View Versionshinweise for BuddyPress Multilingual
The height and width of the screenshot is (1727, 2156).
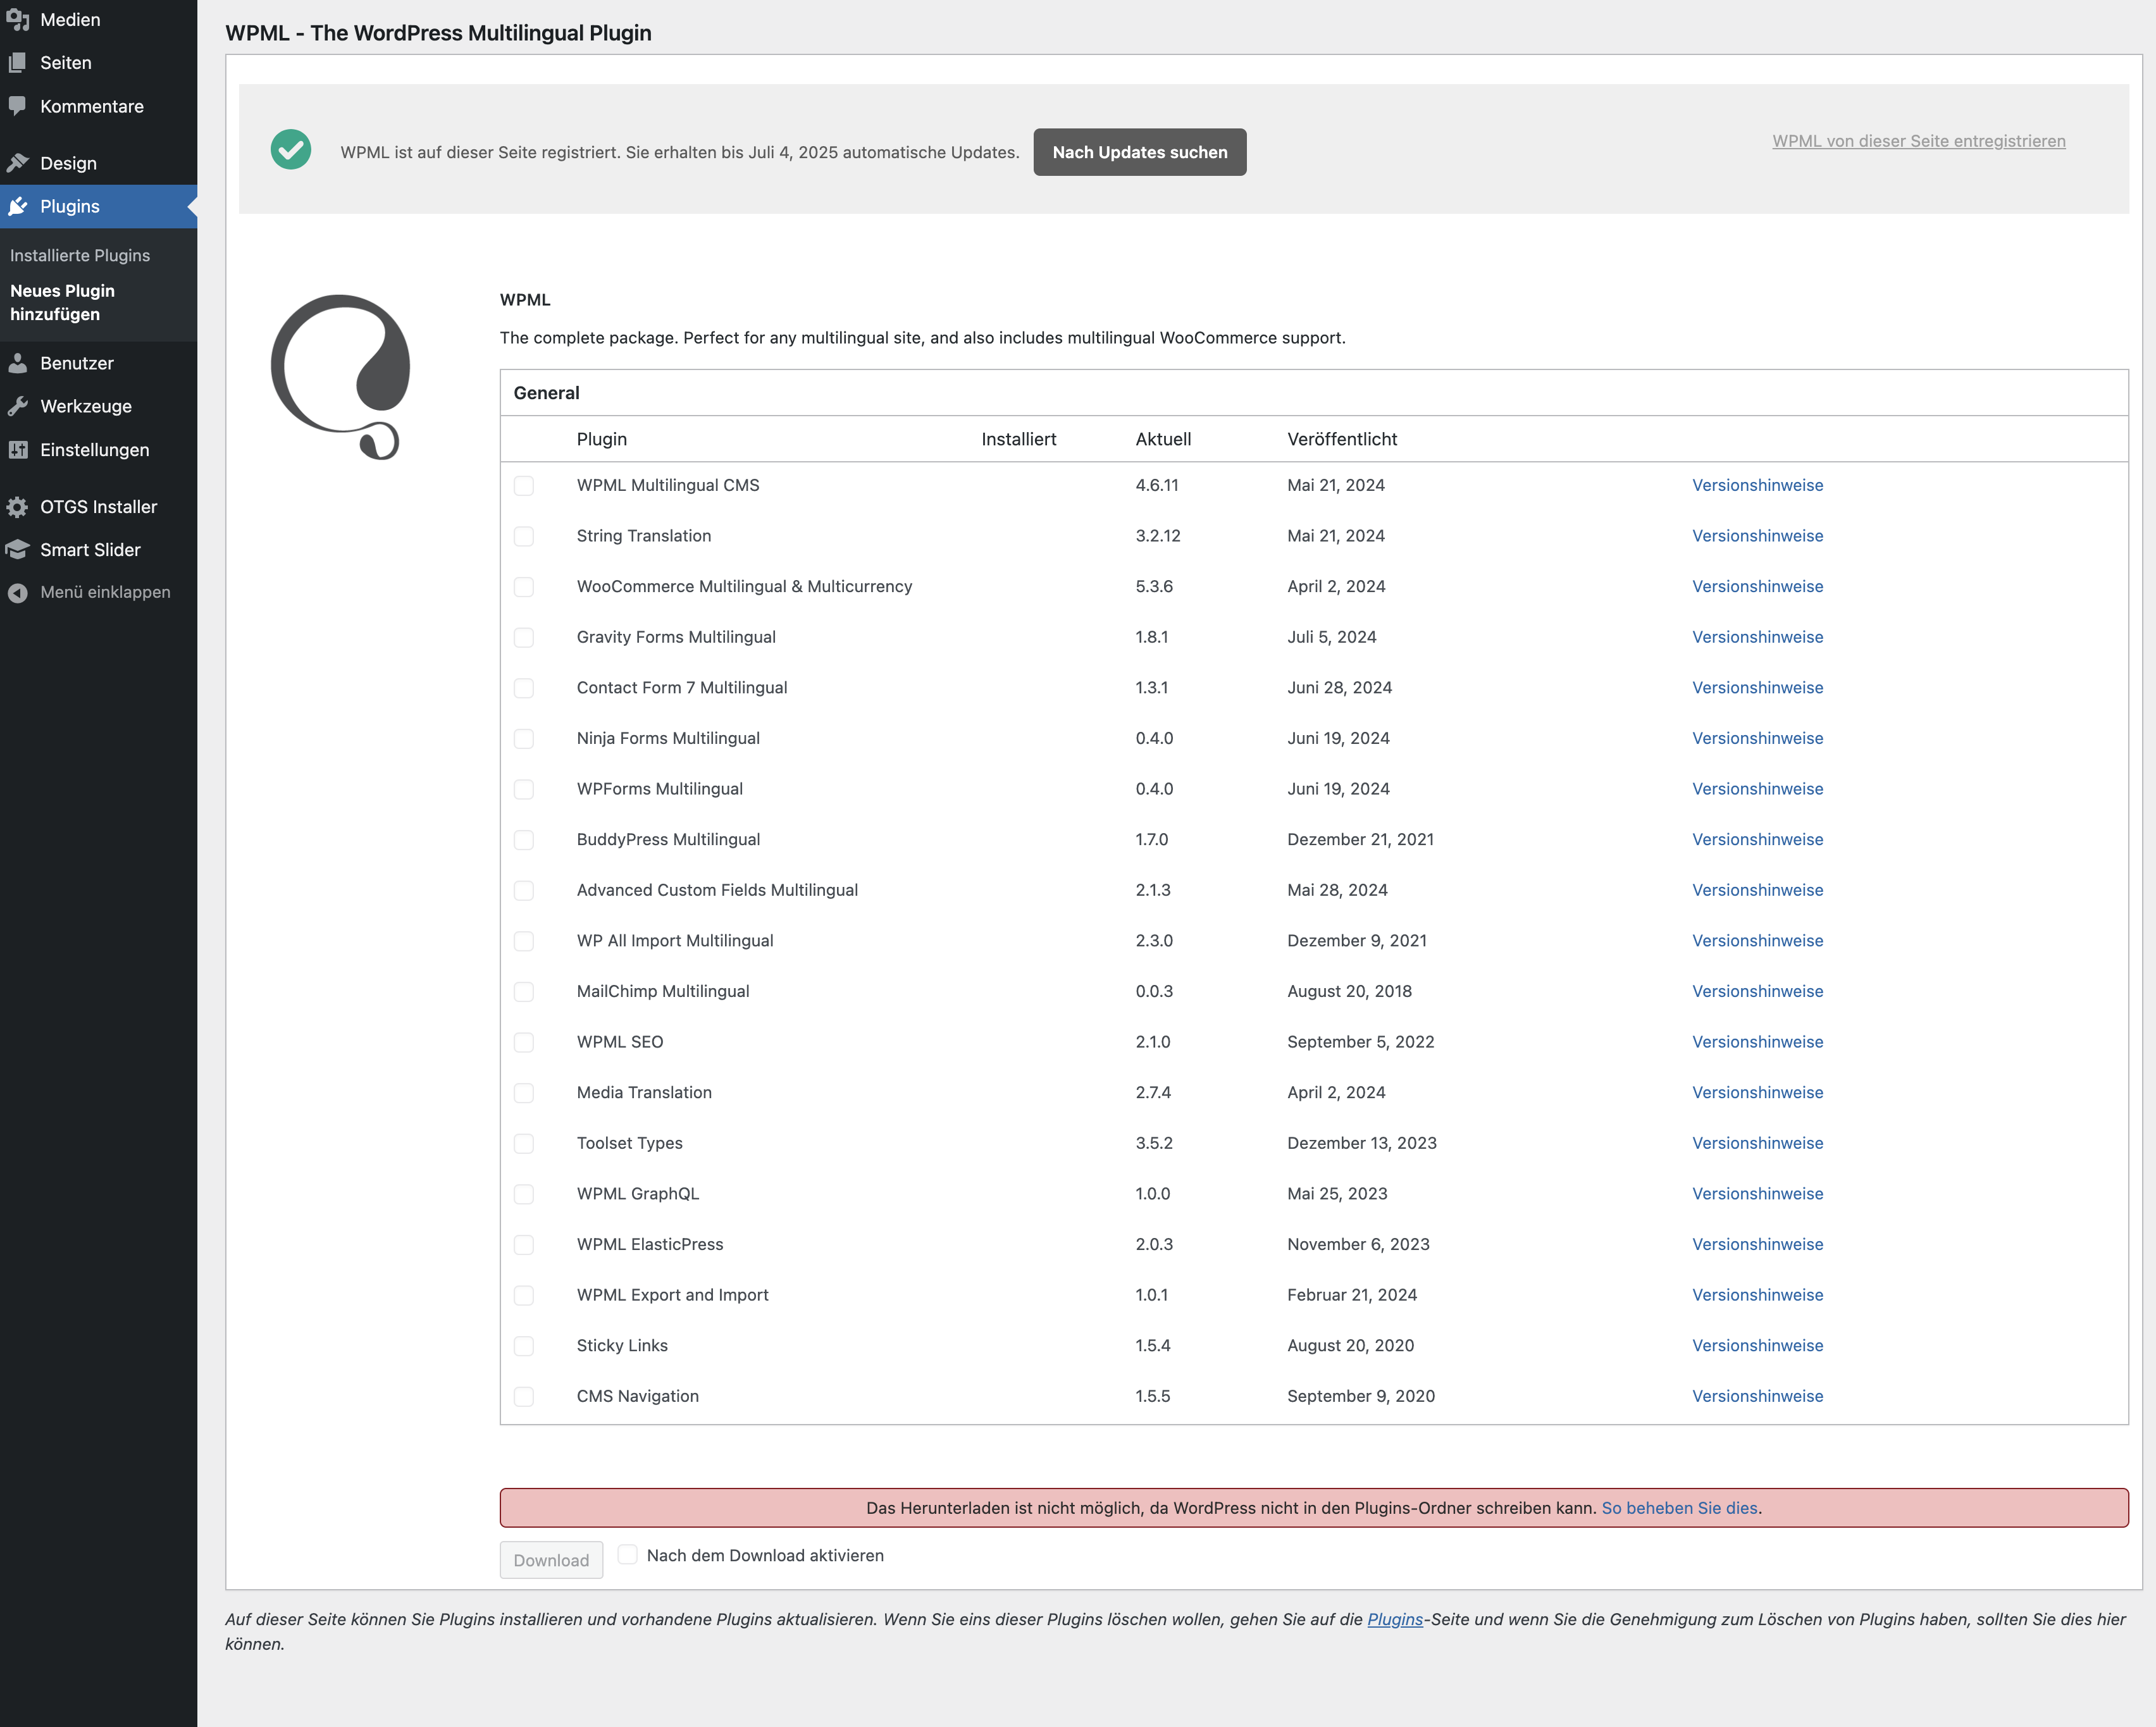pos(1757,840)
